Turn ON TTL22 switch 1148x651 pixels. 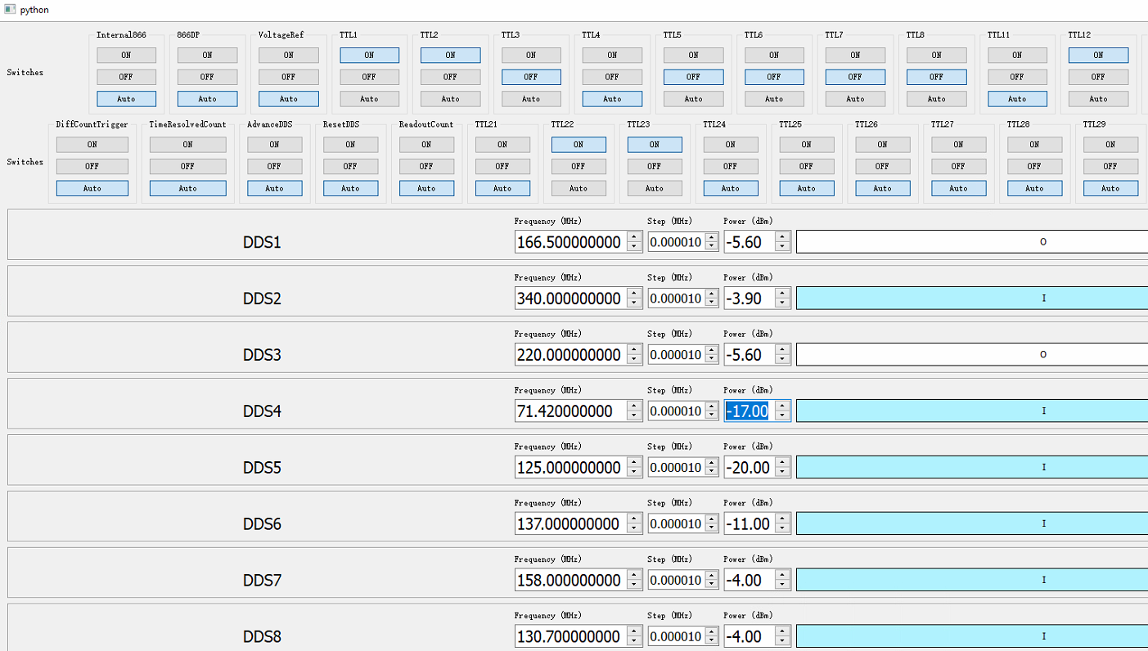[x=579, y=144]
